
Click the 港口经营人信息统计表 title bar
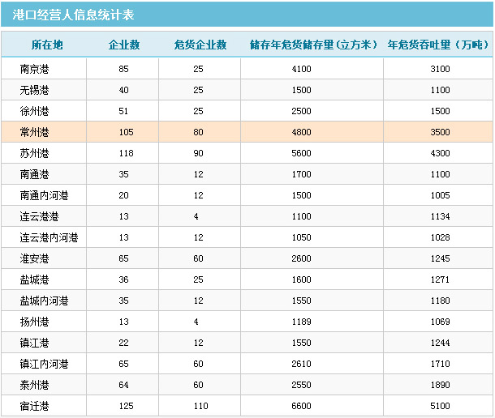75,15
